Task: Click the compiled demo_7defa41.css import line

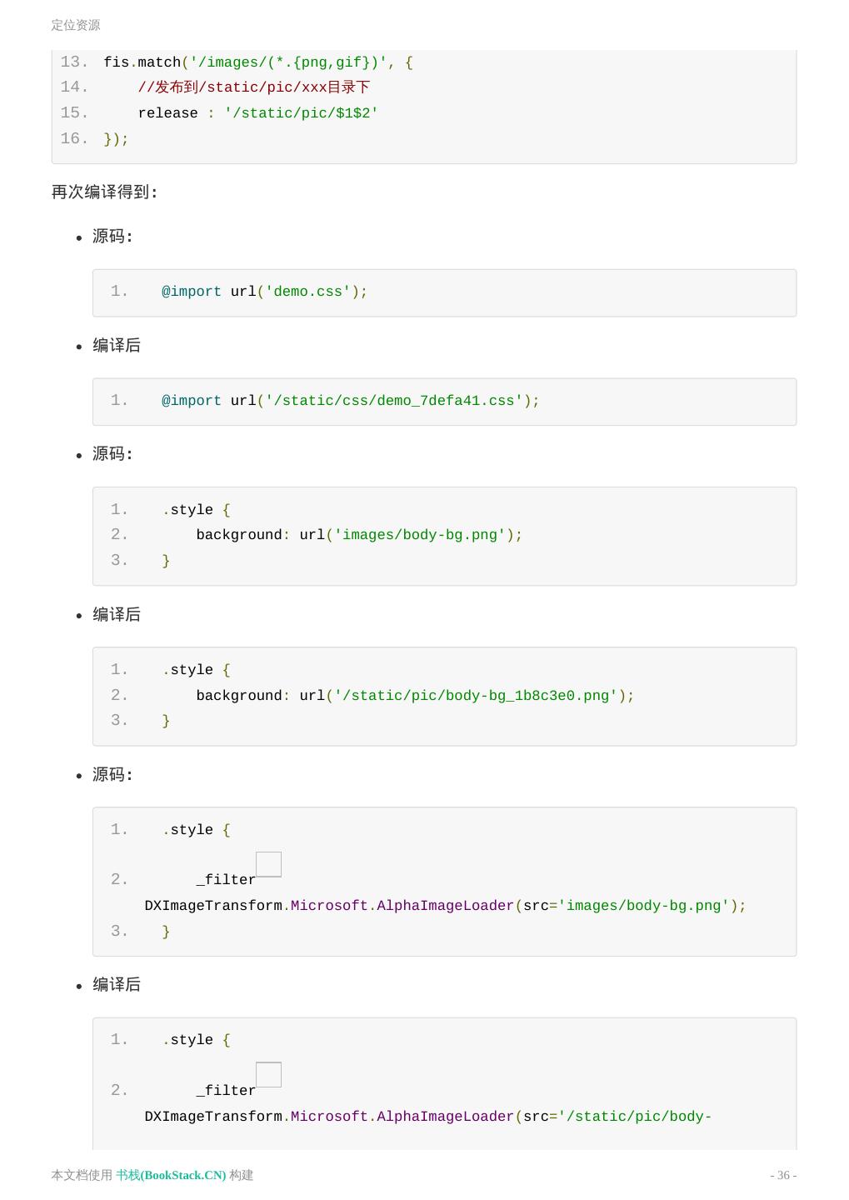Action: 350,401
